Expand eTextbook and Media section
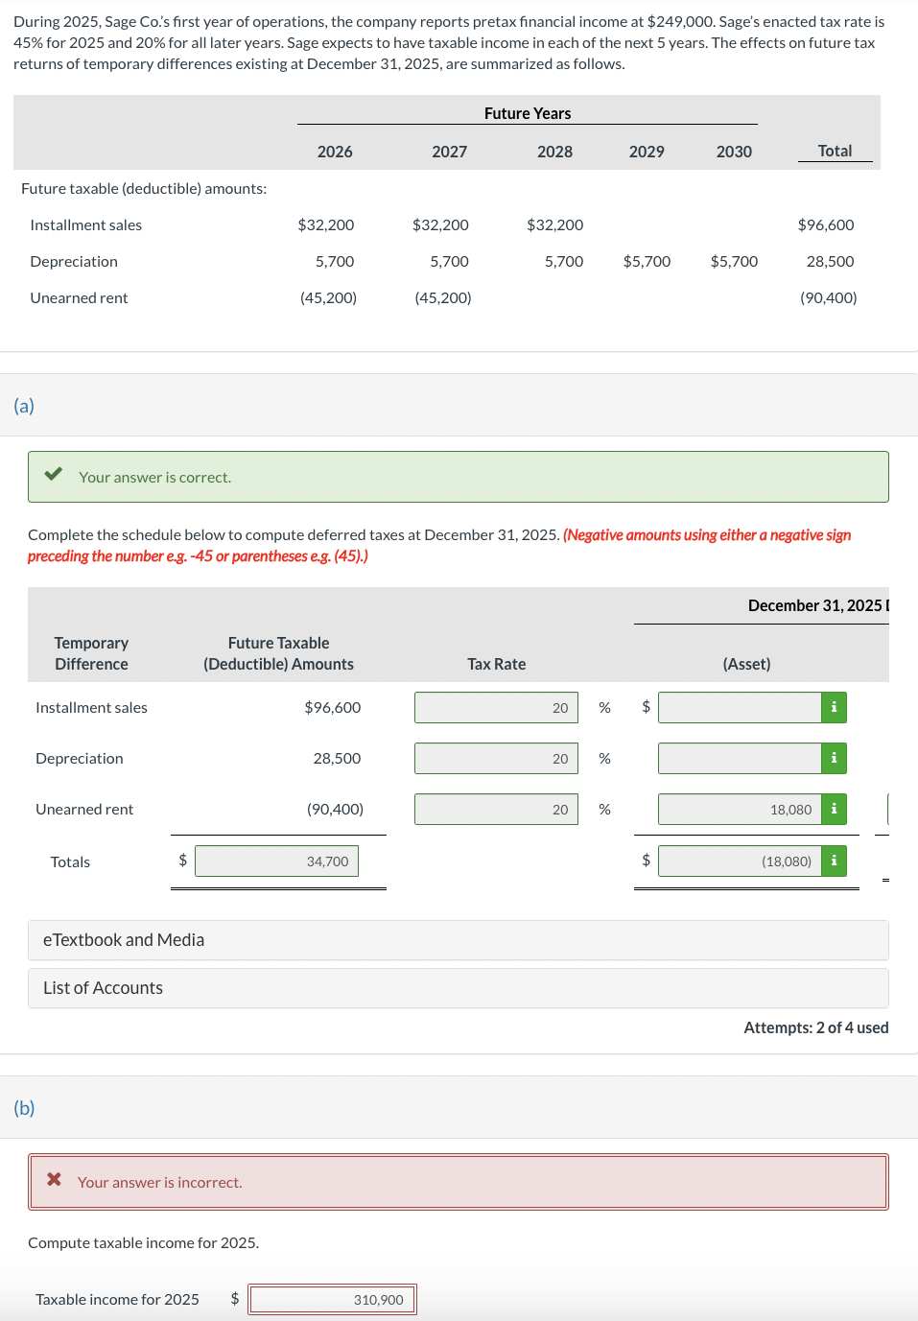Viewport: 918px width, 1321px height. click(459, 940)
